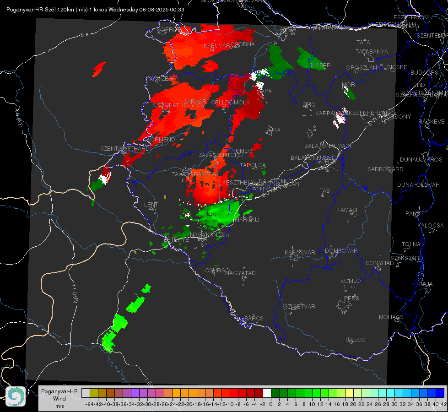Click the 'Poganyvar-HR' legend label
Image resolution: width=448 pixels, height=412 pixels.
pyautogui.click(x=59, y=391)
